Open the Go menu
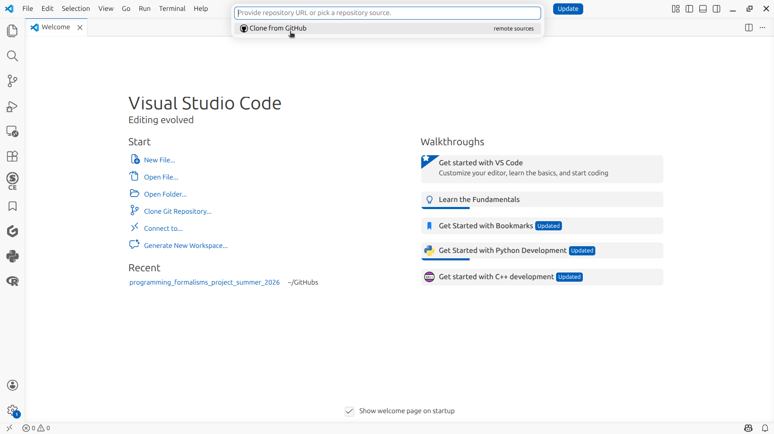774x434 pixels. [x=126, y=9]
